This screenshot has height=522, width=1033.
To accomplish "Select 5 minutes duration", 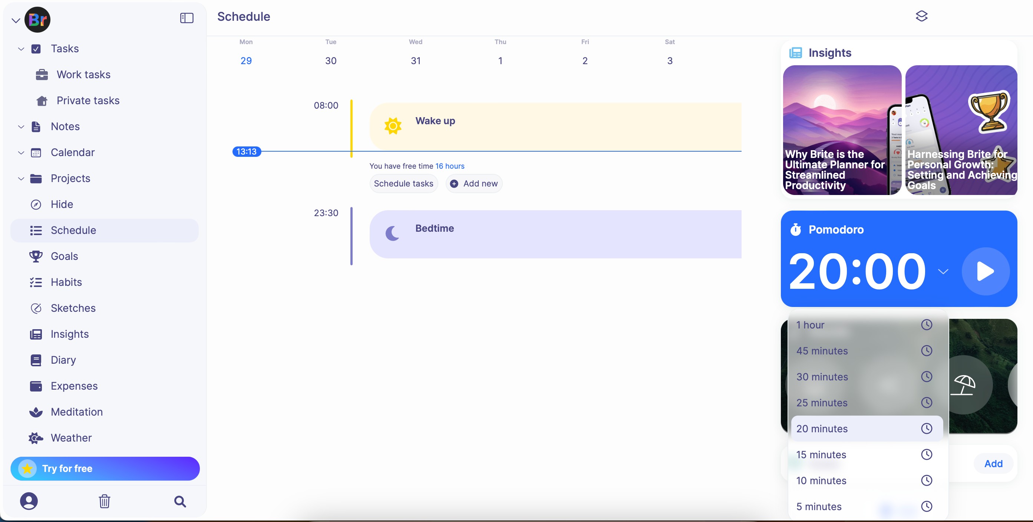I will point(867,506).
